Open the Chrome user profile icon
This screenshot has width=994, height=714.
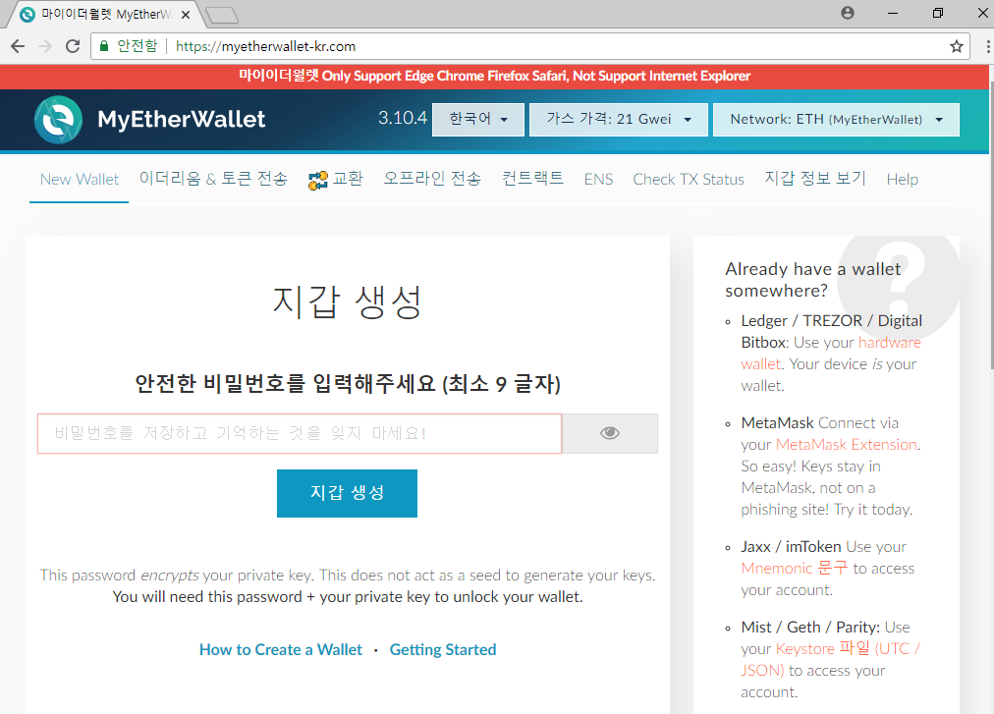(x=848, y=13)
